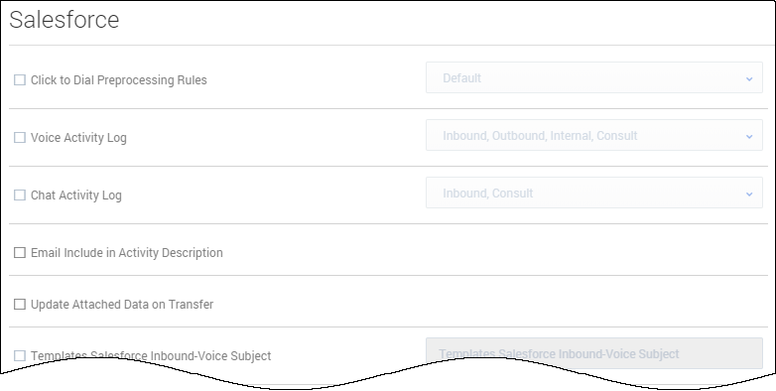Click the Email Include in Activity Description label
Image resolution: width=776 pixels, height=391 pixels.
tap(127, 253)
